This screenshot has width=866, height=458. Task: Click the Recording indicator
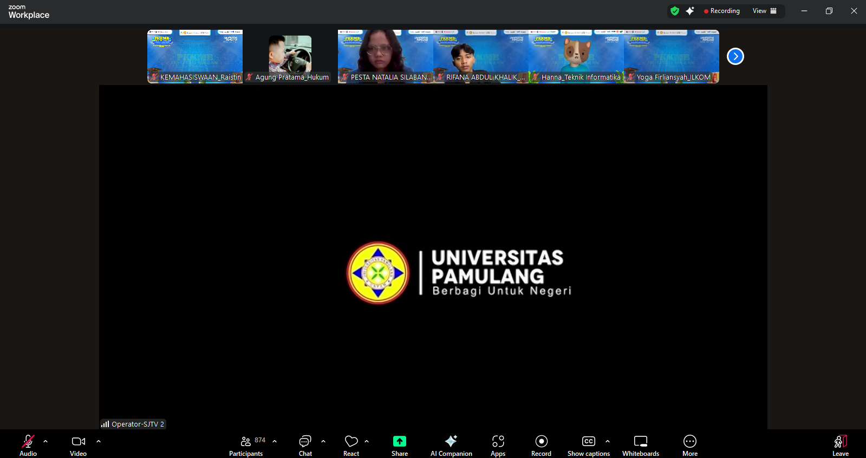point(722,11)
